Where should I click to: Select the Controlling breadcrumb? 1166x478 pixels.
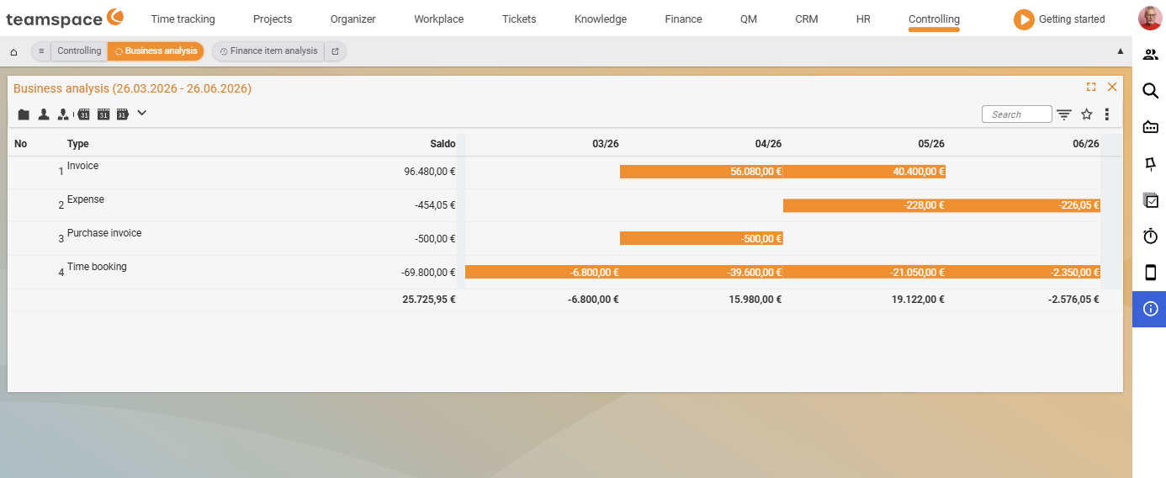79,51
